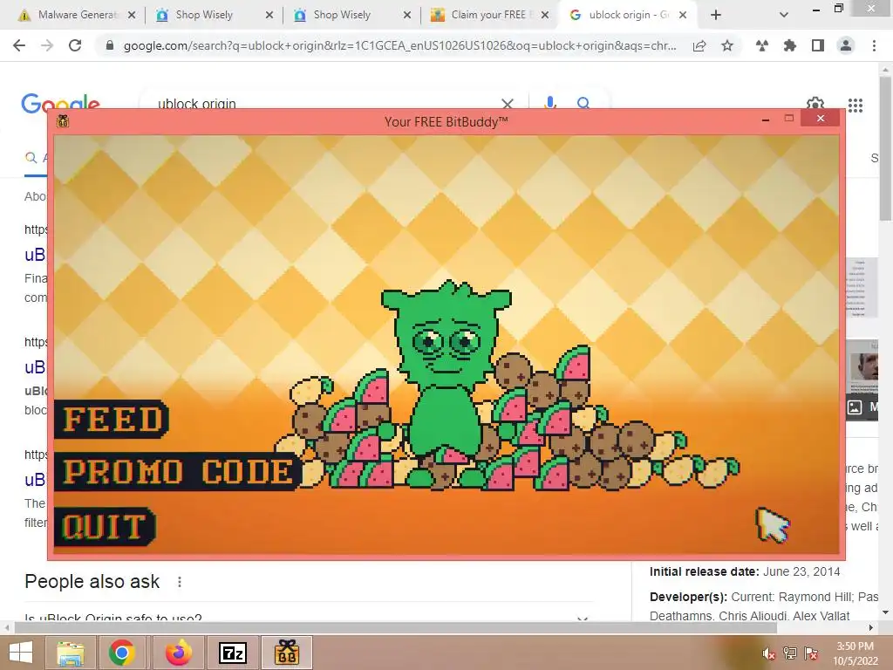Click the BitBuddy gift icon in title bar
893x670 pixels.
(x=63, y=120)
